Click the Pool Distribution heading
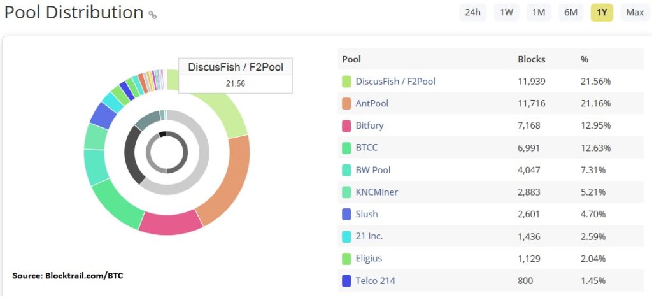Viewport: 652px width, 300px height. (74, 13)
